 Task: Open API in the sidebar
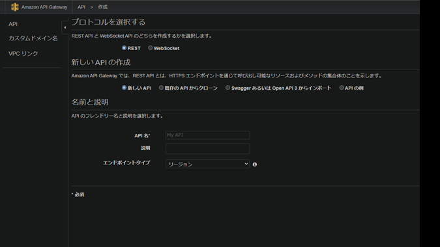13,24
